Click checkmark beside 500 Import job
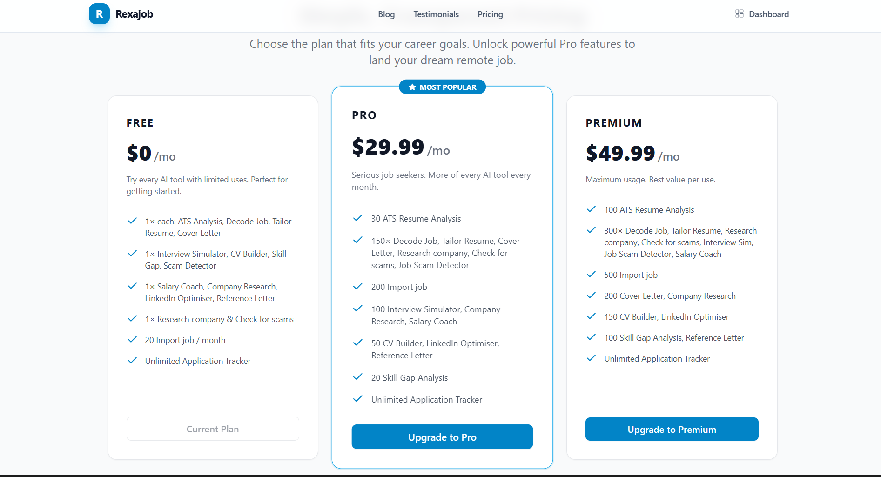The height and width of the screenshot is (477, 881). pyautogui.click(x=591, y=275)
